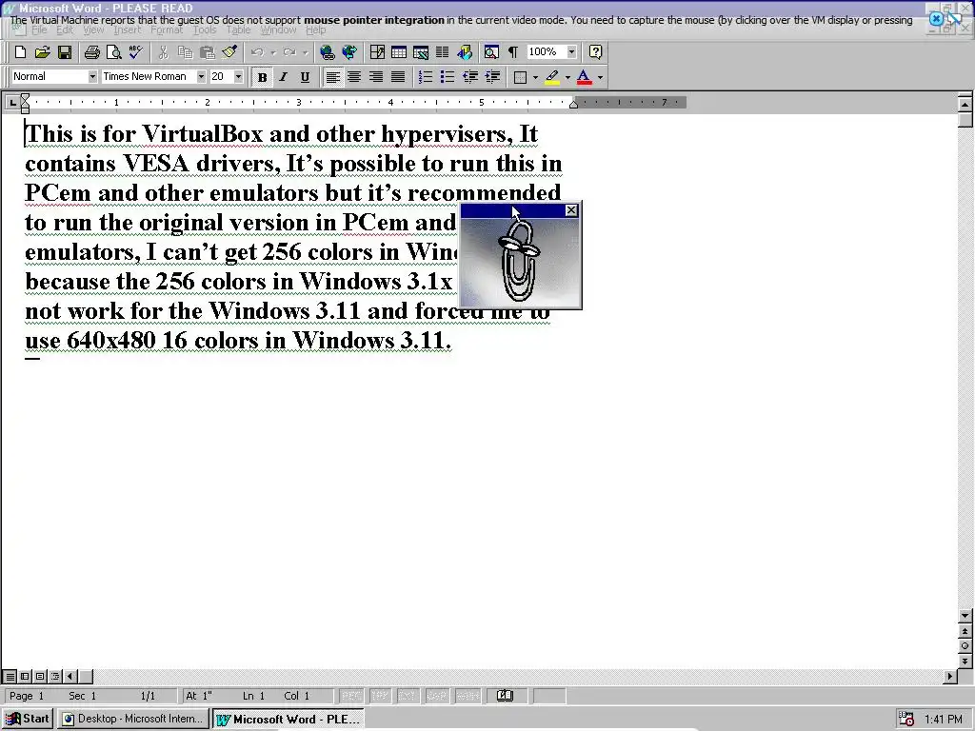
Task: Click the Numbering list icon
Action: [426, 77]
